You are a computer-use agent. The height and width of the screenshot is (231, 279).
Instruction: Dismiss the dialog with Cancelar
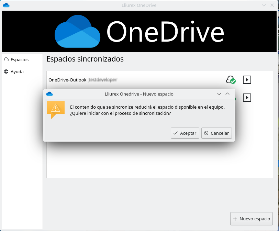pos(216,133)
